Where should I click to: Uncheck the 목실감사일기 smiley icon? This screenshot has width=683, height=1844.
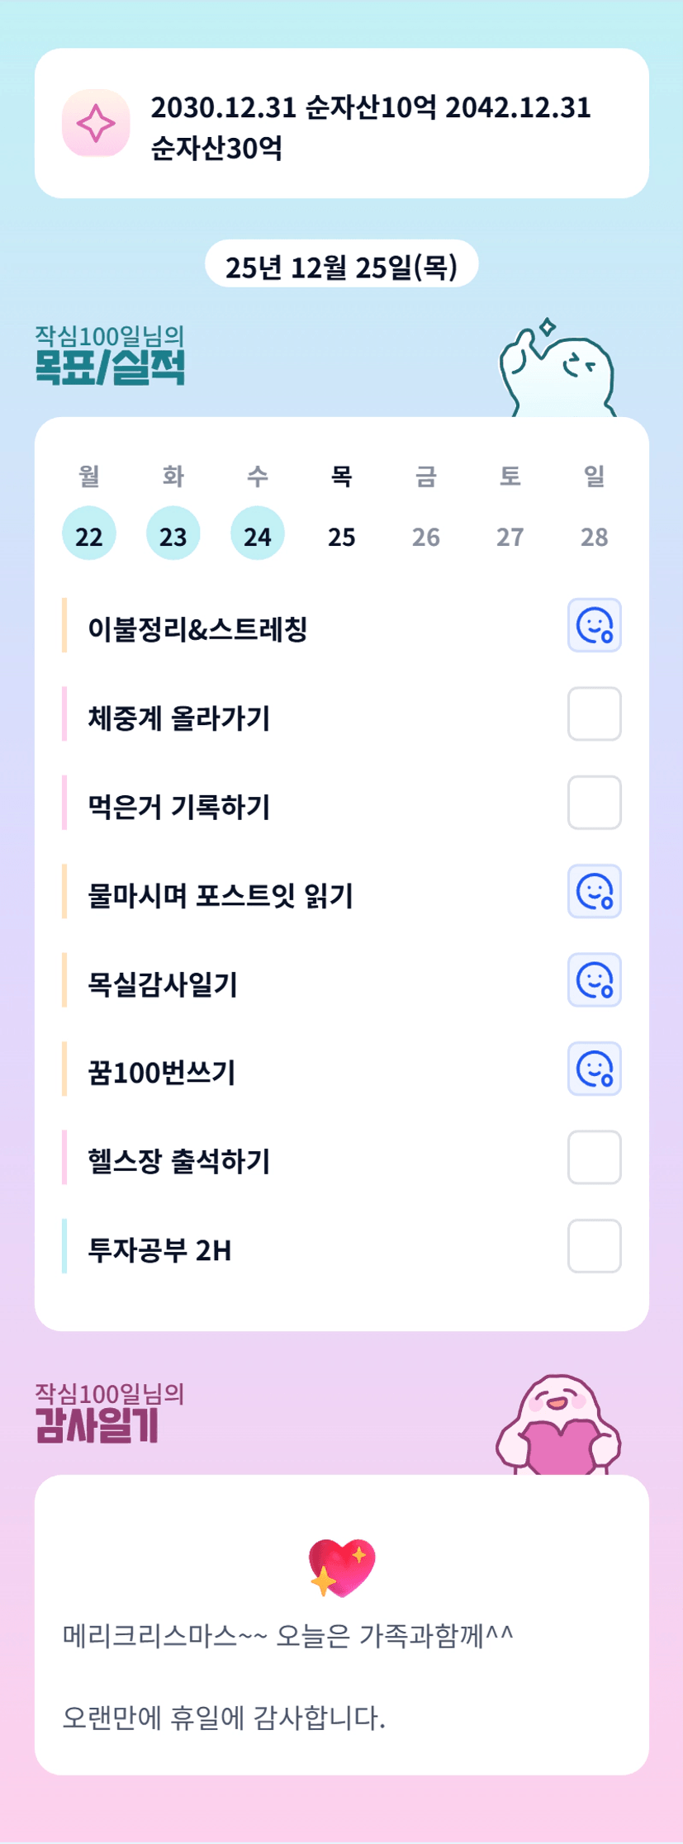click(594, 980)
